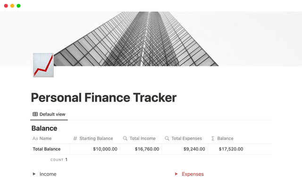This screenshot has width=302, height=188.
Task: Select the $10,000.00 Starting Balance cell
Action: (x=96, y=149)
